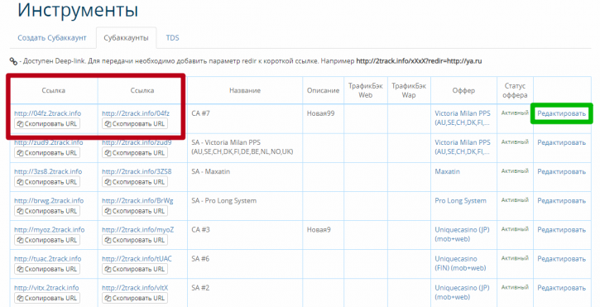Edit the SA - Maxatin subaccount
Screen dimensions: 600x307
[x=561, y=171]
